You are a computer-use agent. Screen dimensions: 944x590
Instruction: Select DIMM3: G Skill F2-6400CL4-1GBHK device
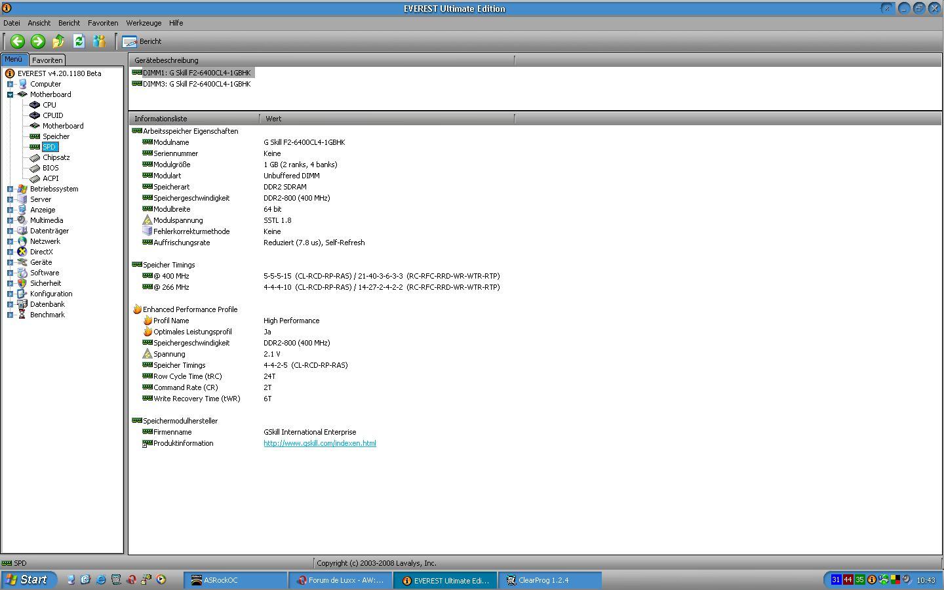pyautogui.click(x=191, y=84)
